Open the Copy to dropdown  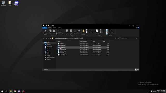pos(71,32)
